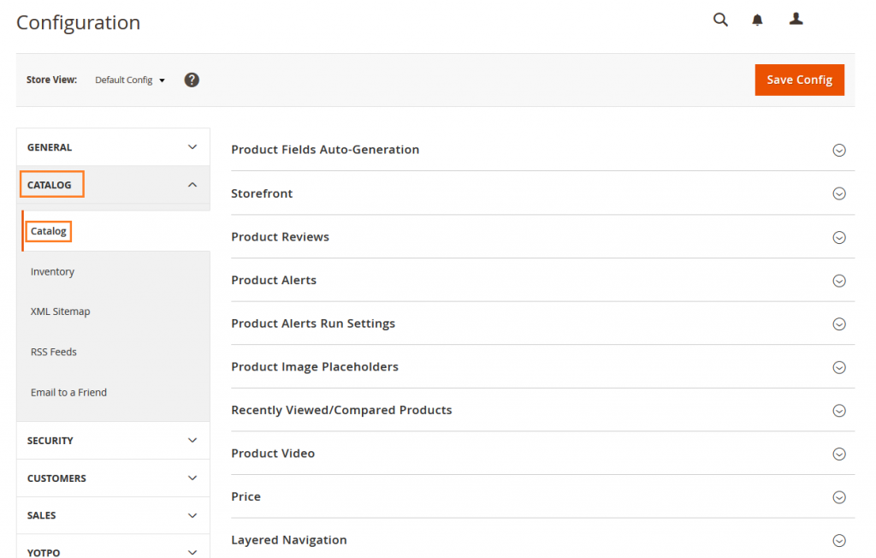Screen dimensions: 876x558
Task: Click the Product Fields Auto-Generation title
Action: pos(325,149)
